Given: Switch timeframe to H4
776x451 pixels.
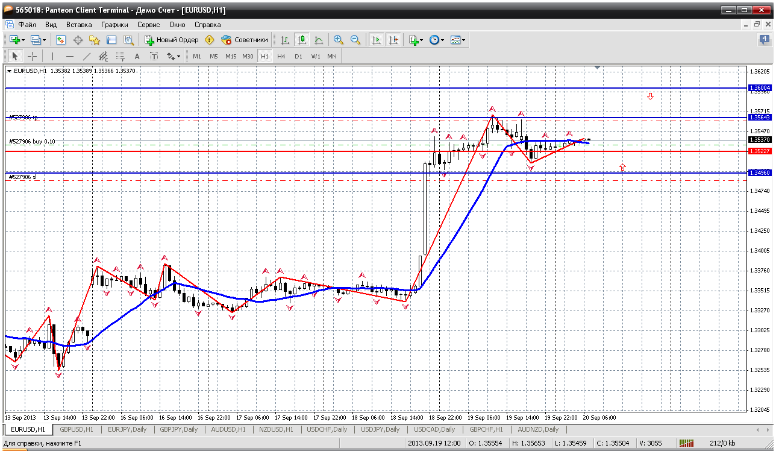Looking at the screenshot, I should tap(281, 56).
